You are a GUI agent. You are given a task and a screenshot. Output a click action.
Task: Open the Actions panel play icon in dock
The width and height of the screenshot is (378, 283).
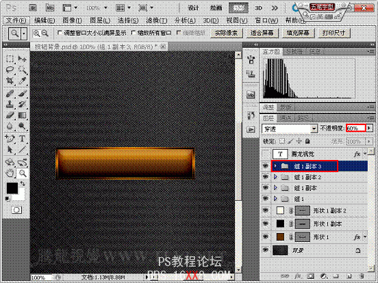pos(251,130)
